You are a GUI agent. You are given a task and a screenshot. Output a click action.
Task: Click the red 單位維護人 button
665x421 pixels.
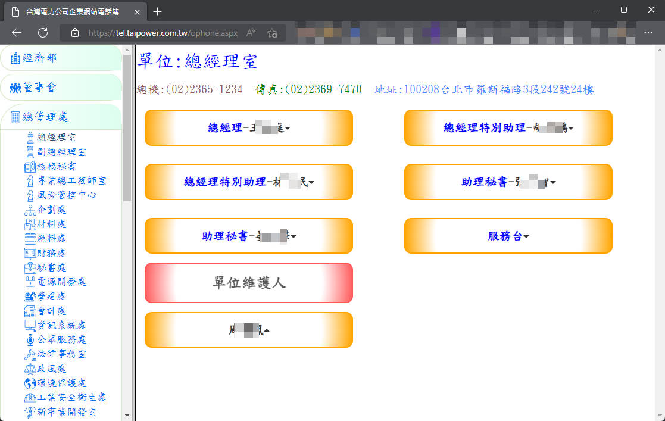249,283
